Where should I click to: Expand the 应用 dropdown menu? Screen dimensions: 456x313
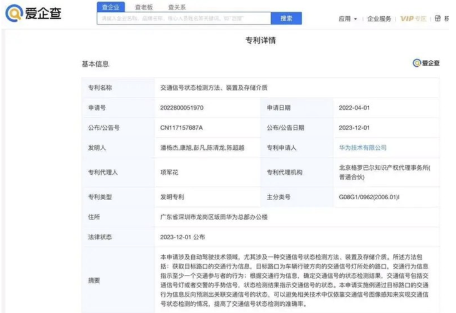click(x=348, y=19)
